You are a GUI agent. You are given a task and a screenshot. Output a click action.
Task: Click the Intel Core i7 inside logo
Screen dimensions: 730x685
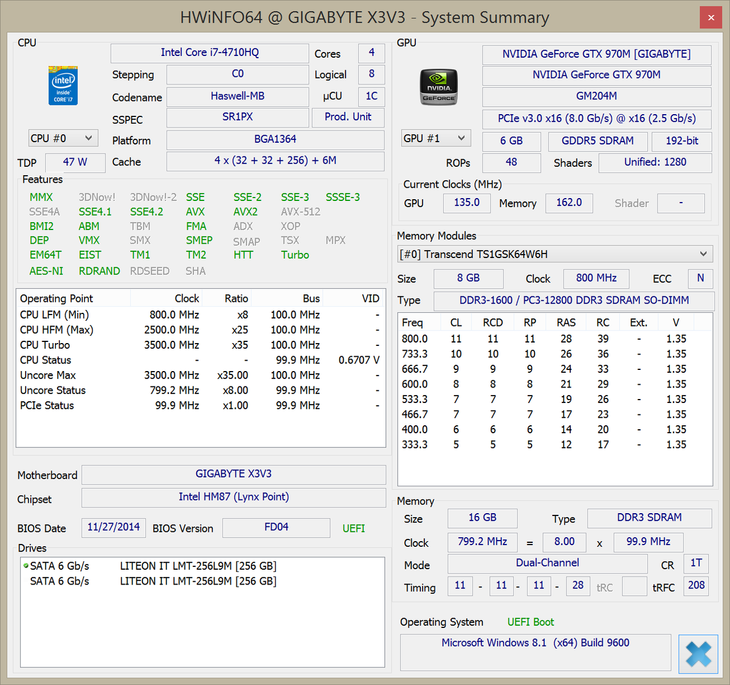pyautogui.click(x=63, y=86)
